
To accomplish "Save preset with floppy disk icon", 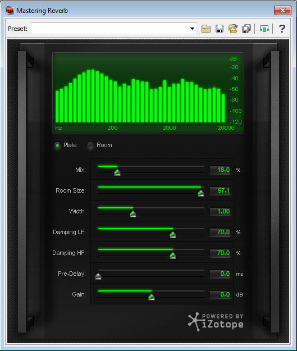I will click(x=220, y=29).
